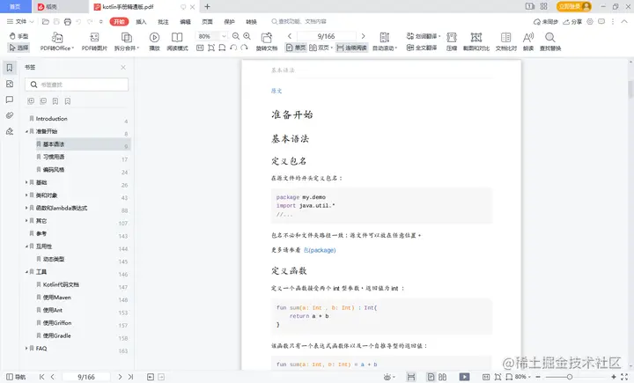Open auto scroll dropdown
This screenshot has width=634, height=383.
(x=385, y=41)
